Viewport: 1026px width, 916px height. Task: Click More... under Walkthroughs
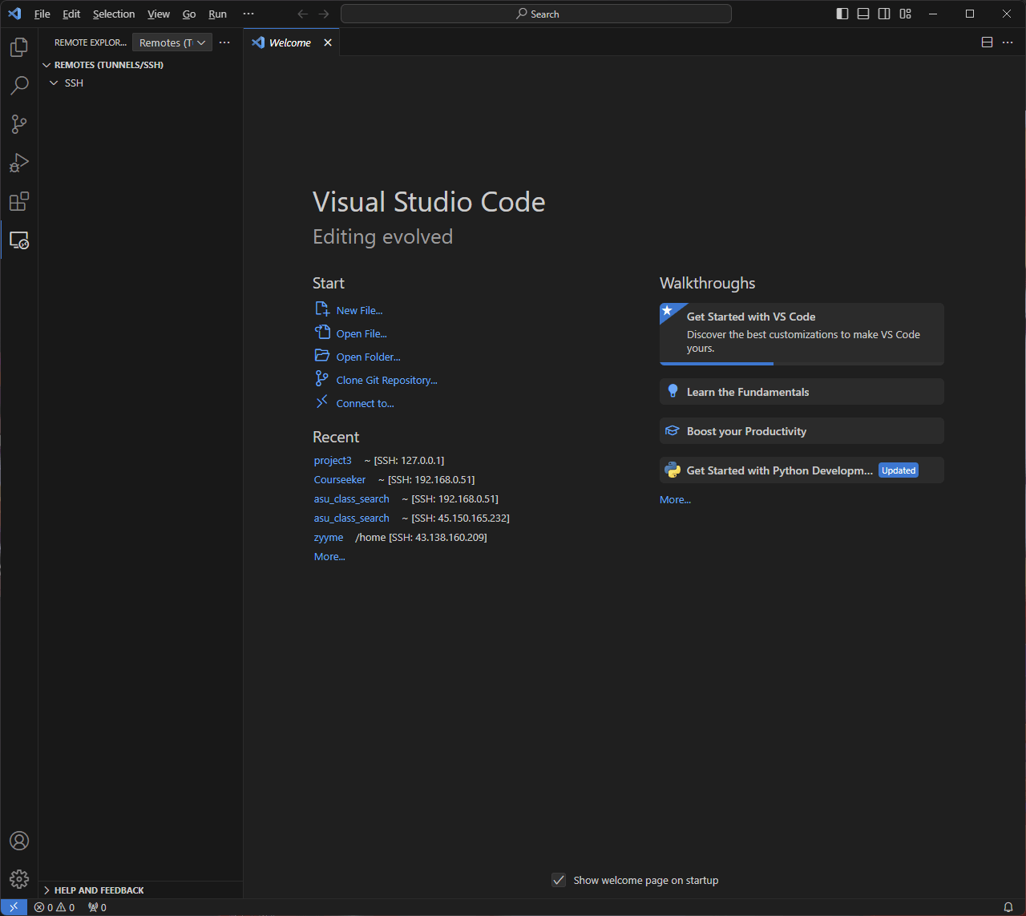coord(675,499)
